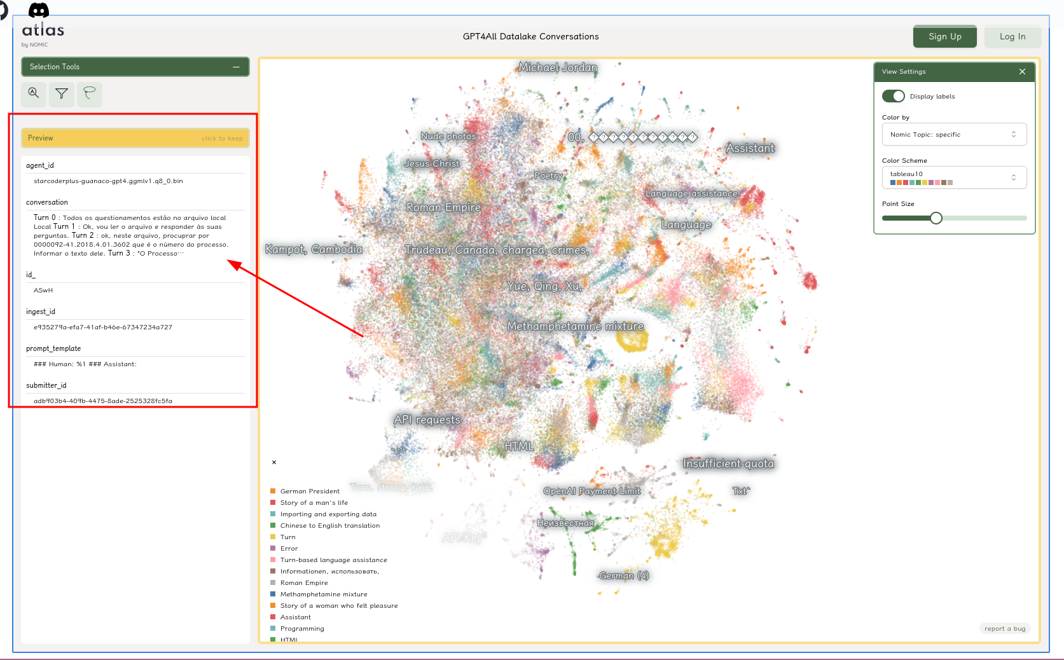Image resolution: width=1064 pixels, height=660 pixels.
Task: Click Preview bar to keep selection
Action: tap(135, 138)
